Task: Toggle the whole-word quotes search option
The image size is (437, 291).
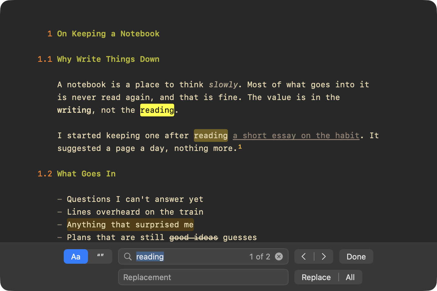Action: pyautogui.click(x=100, y=256)
